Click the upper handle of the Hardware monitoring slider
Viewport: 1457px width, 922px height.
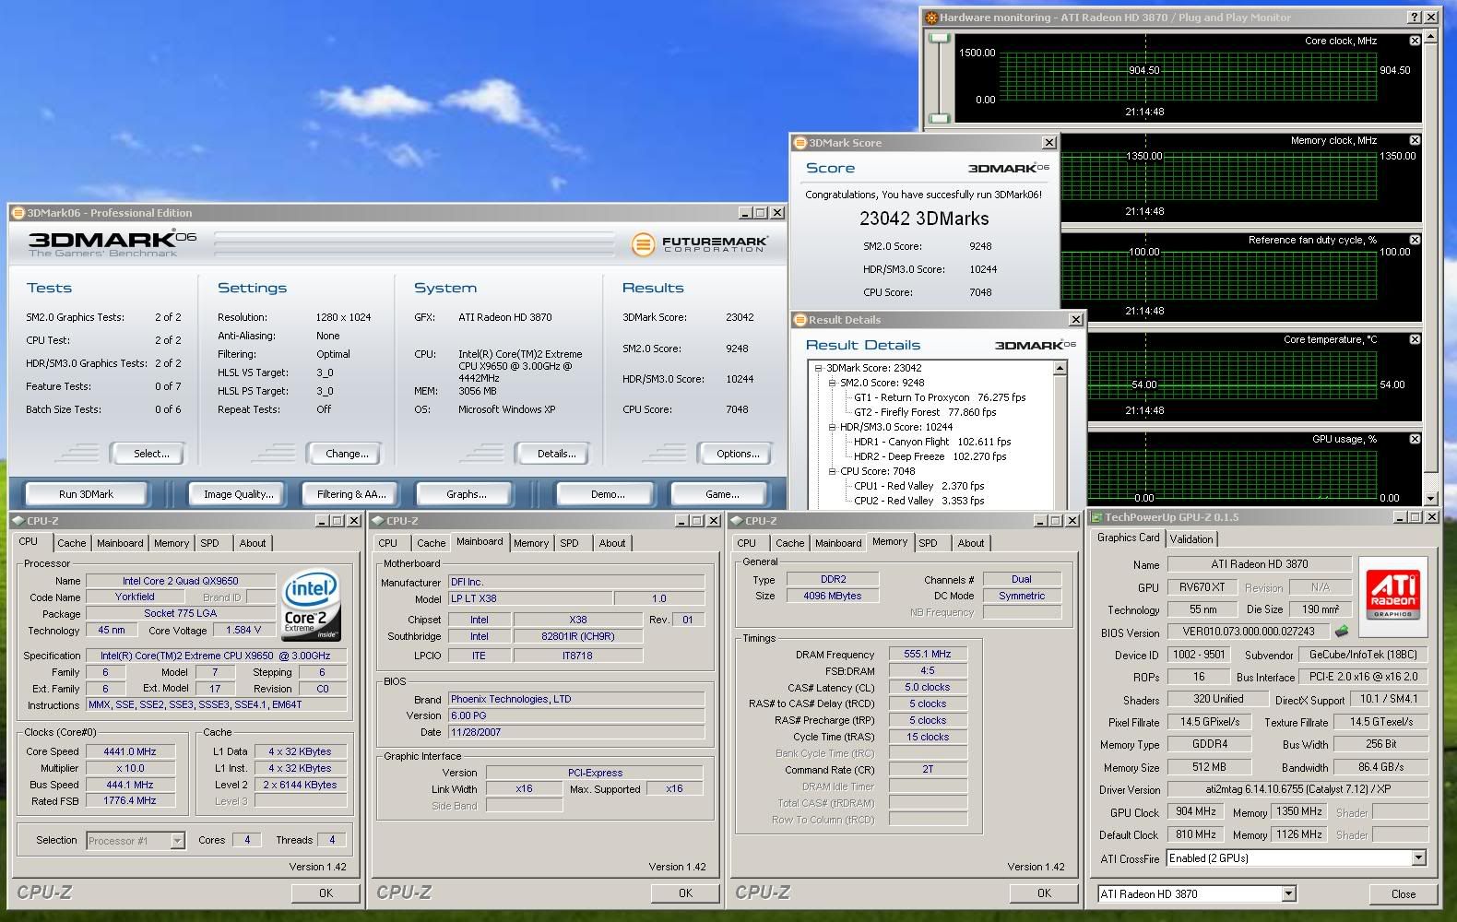(940, 39)
